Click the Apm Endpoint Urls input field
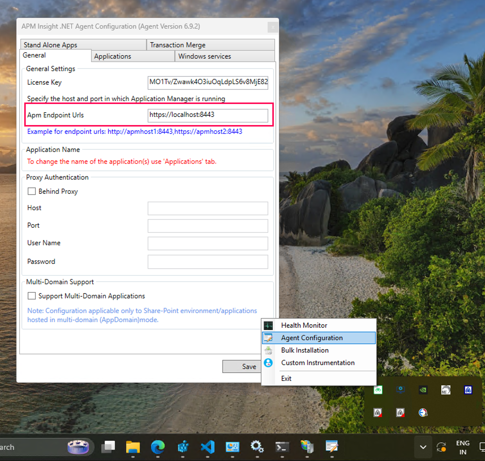 [208, 115]
